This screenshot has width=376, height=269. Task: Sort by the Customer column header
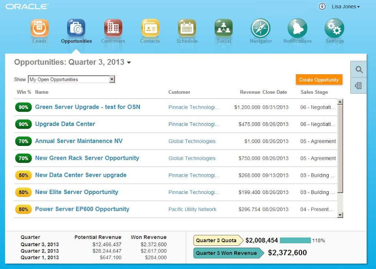click(x=179, y=92)
